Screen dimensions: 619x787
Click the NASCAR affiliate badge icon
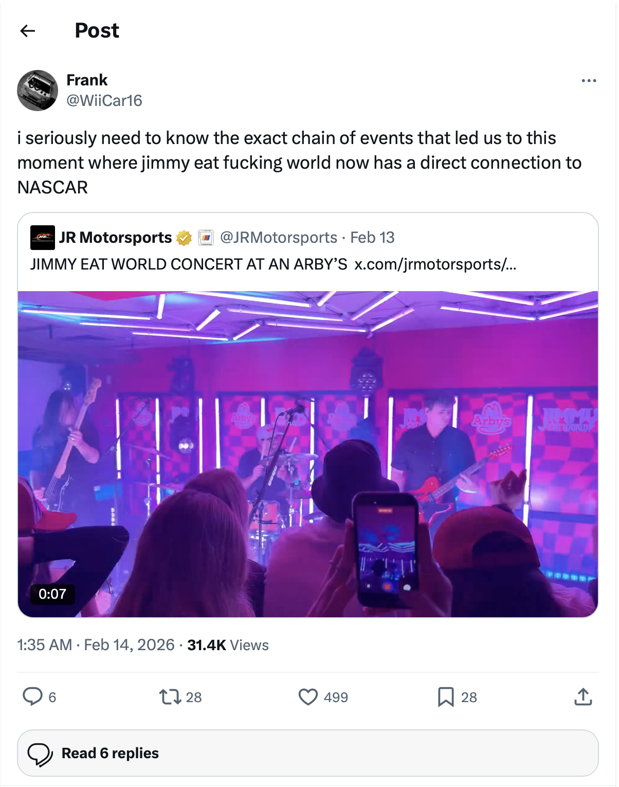pos(206,238)
